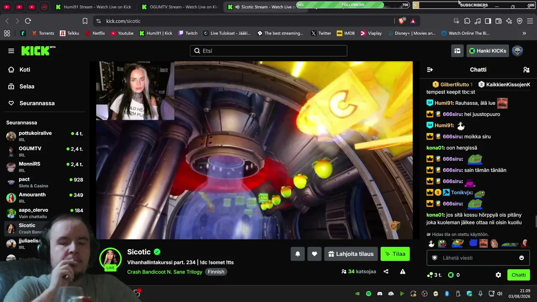This screenshot has height=302, width=537.
Task: Click the Hanki KICKs button
Action: point(487,51)
